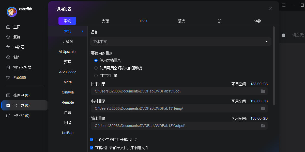Open the DVD settings tab

[x=143, y=21]
